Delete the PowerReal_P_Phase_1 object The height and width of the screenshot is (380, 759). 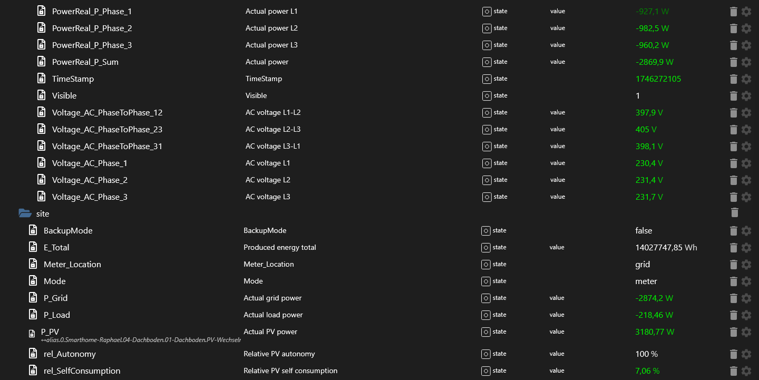pyautogui.click(x=733, y=12)
